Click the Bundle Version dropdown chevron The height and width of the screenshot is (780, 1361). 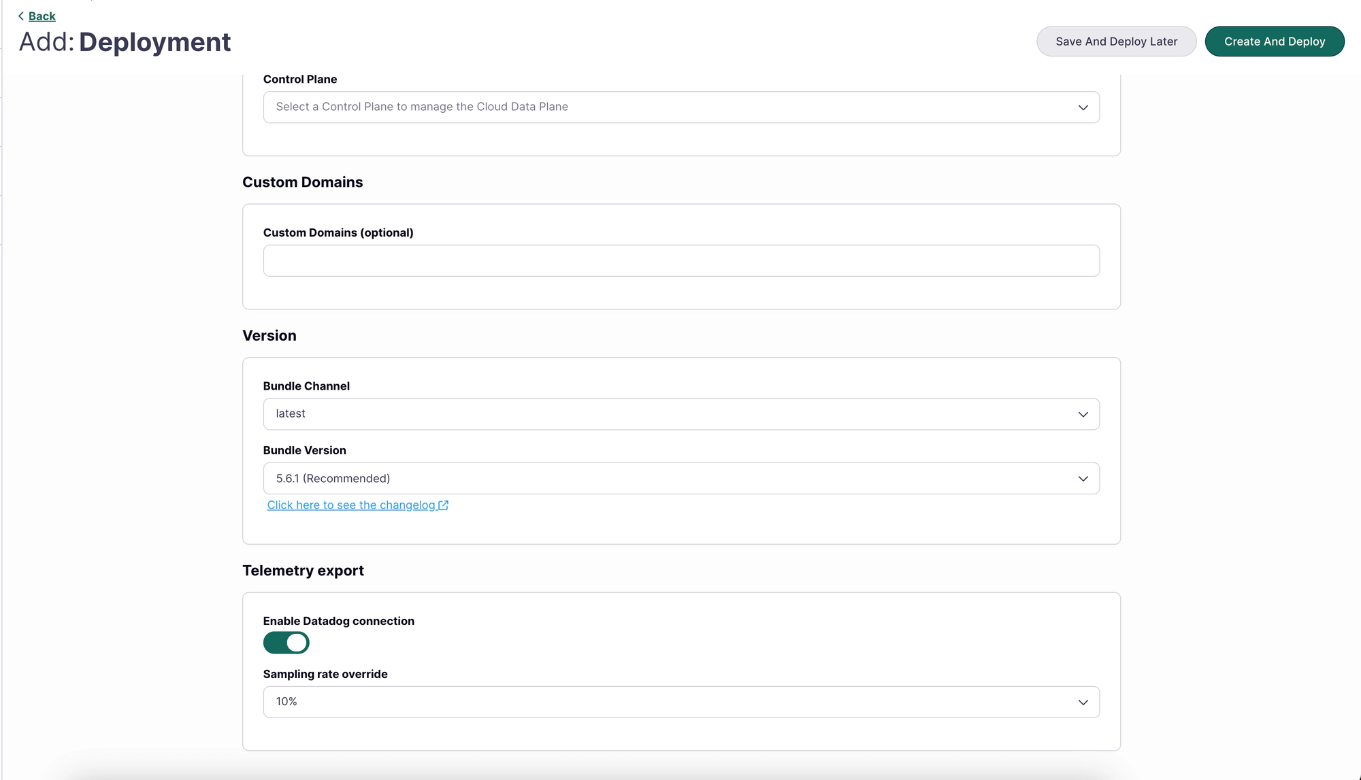pyautogui.click(x=1082, y=478)
